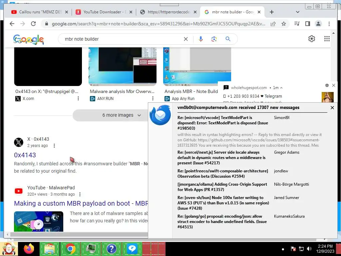Open the microsoft/vscode TextModelPart message
The height and width of the screenshot is (256, 341).
click(x=223, y=123)
